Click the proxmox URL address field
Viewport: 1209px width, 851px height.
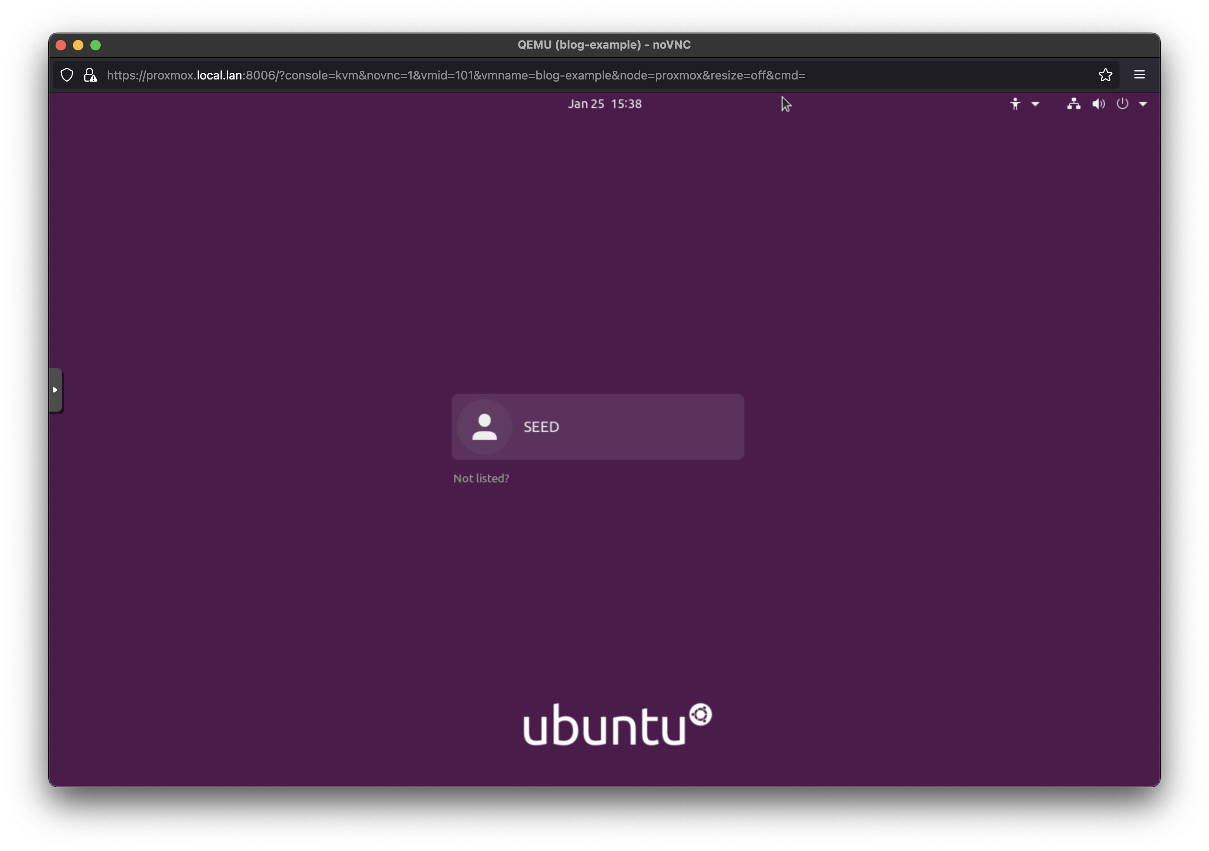pyautogui.click(x=456, y=75)
